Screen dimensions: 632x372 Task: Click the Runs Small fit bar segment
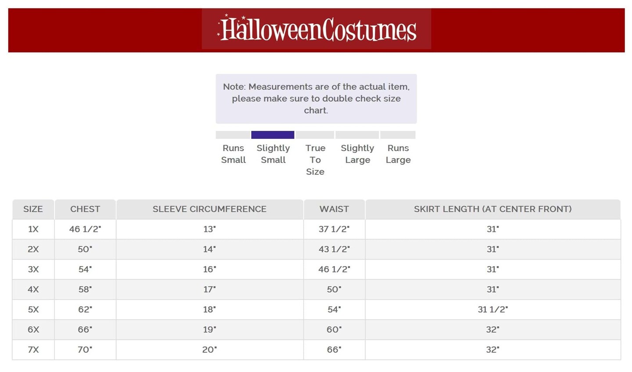(x=233, y=135)
